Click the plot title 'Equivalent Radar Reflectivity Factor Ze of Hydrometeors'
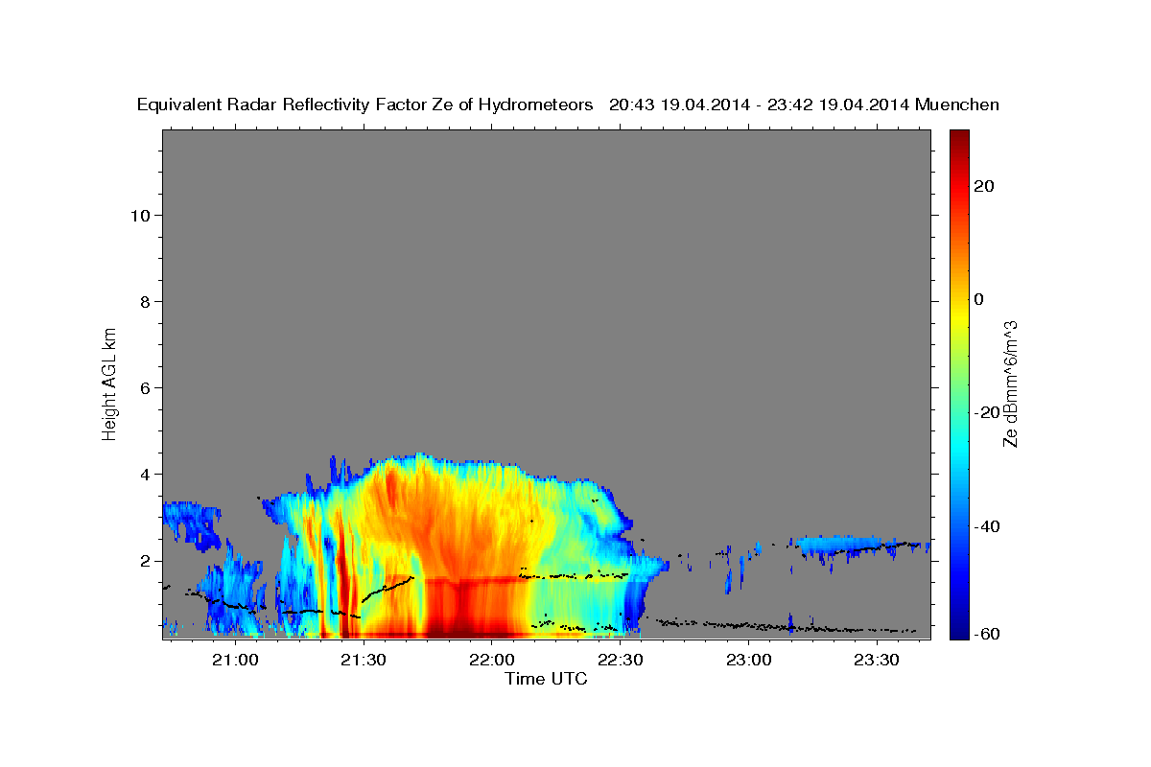Viewport: 1151px width, 767px height. (364, 105)
